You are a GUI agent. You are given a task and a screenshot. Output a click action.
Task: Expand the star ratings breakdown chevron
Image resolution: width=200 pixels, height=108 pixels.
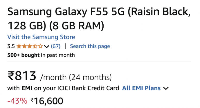click(x=47, y=47)
